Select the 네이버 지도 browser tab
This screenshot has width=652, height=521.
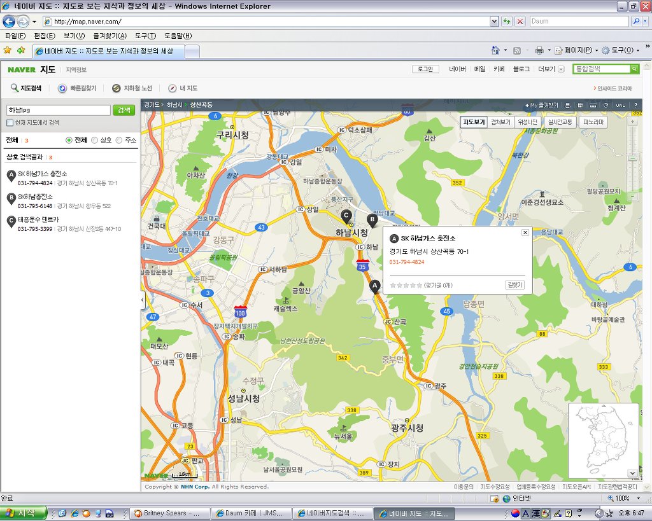(x=108, y=52)
